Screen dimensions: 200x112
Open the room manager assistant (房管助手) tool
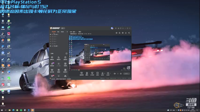[58, 58]
